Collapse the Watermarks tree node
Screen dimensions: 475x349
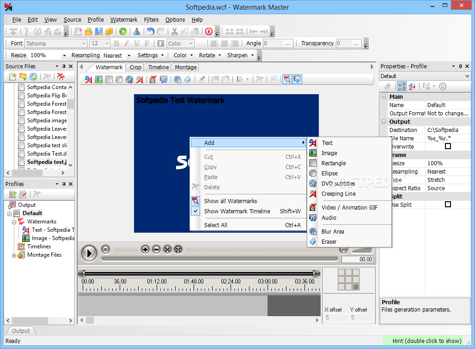point(14,222)
